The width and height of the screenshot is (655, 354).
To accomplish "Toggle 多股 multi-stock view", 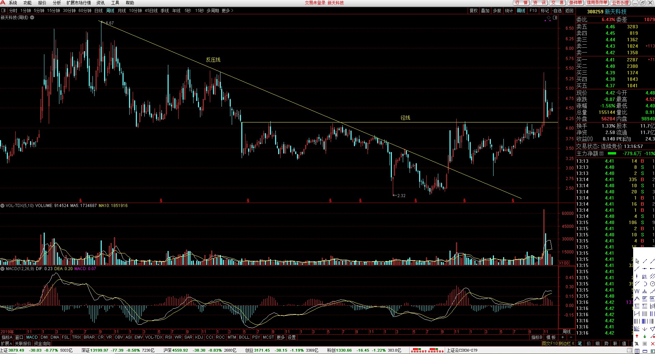I will pos(497,11).
